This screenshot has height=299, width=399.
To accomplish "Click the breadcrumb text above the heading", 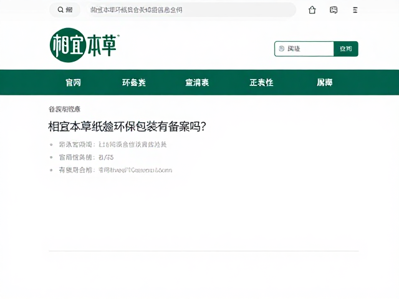I will click(x=65, y=110).
